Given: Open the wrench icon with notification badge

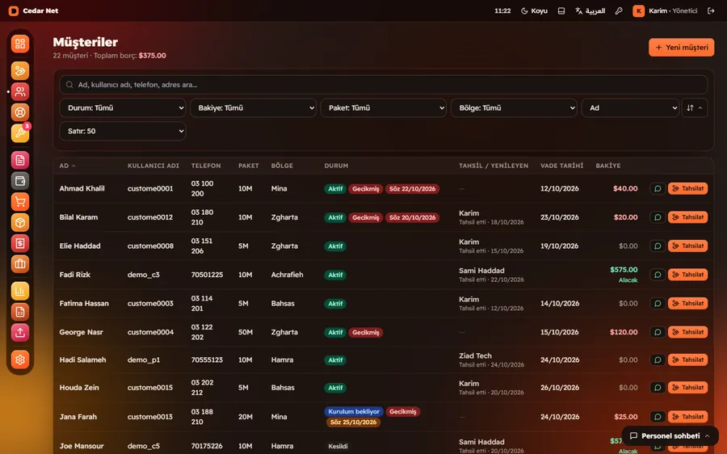Looking at the screenshot, I should click(20, 133).
